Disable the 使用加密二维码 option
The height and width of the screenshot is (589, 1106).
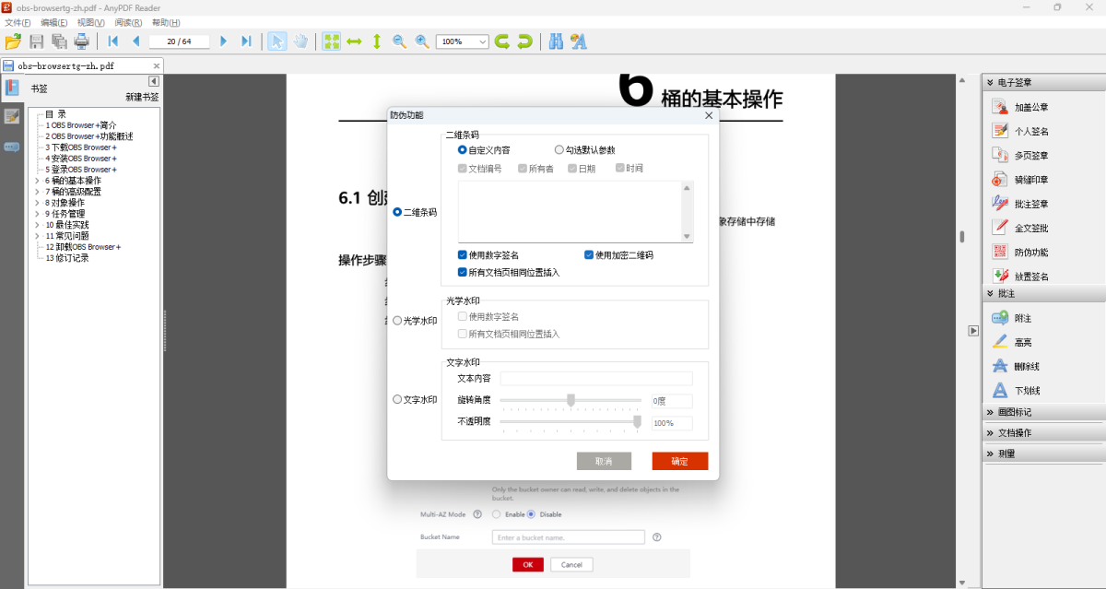coord(587,254)
